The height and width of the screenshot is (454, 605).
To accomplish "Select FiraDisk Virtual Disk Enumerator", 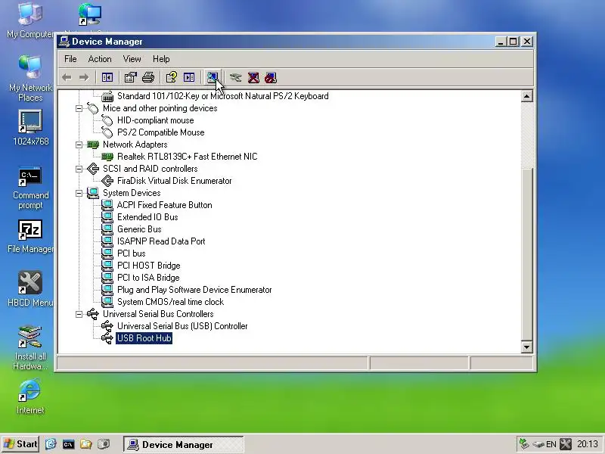I will click(x=175, y=181).
